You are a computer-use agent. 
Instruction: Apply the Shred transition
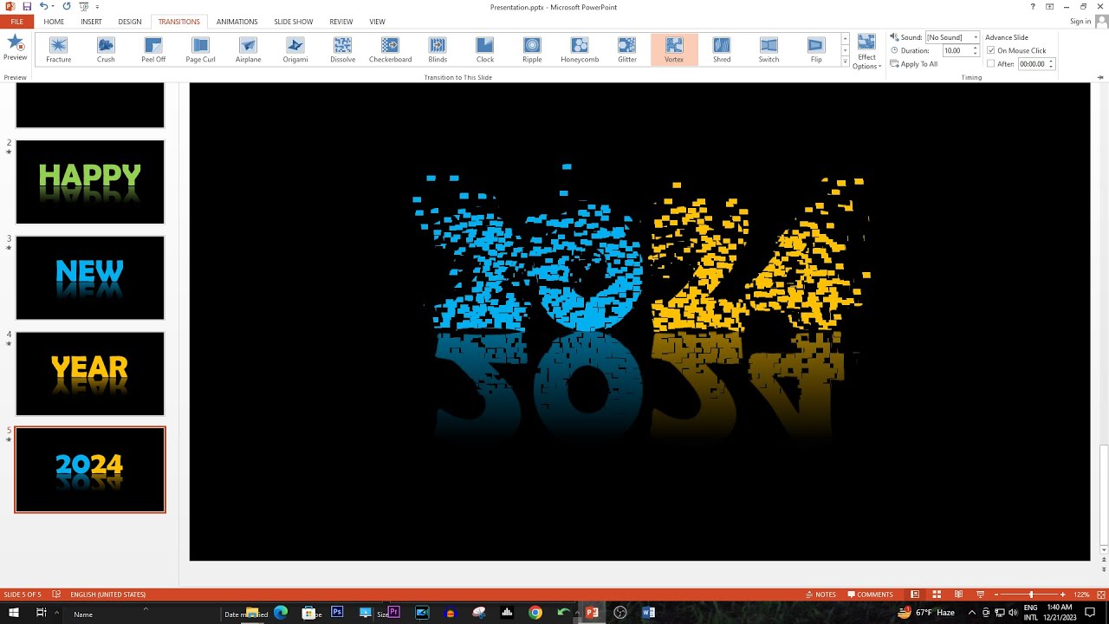click(x=722, y=49)
